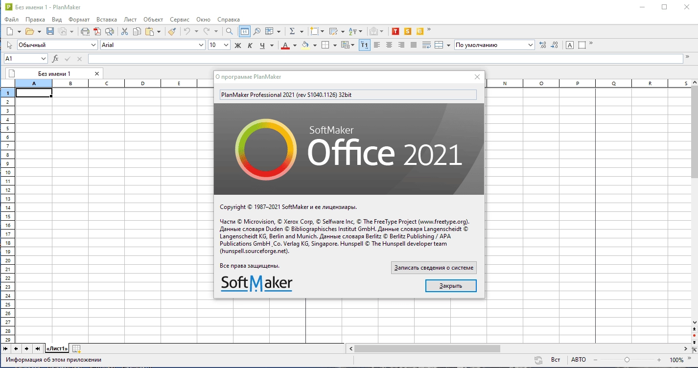
Task: Select the «Лист1» sheet tab
Action: point(56,348)
